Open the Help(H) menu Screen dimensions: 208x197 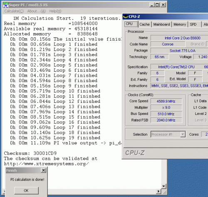[55, 11]
